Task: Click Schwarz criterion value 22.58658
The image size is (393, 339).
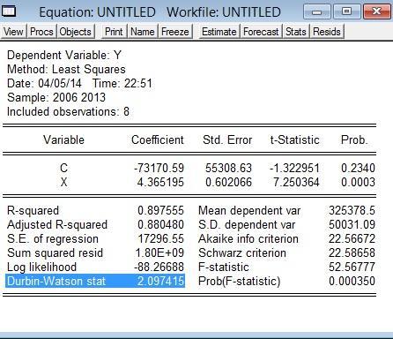Action: click(352, 252)
